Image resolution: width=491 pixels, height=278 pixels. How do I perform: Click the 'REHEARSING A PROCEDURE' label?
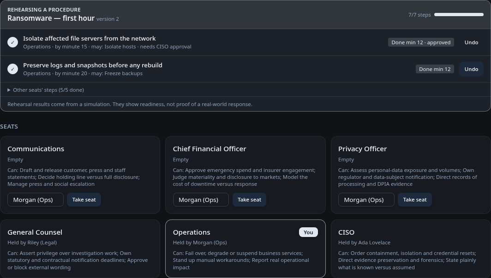(x=44, y=10)
